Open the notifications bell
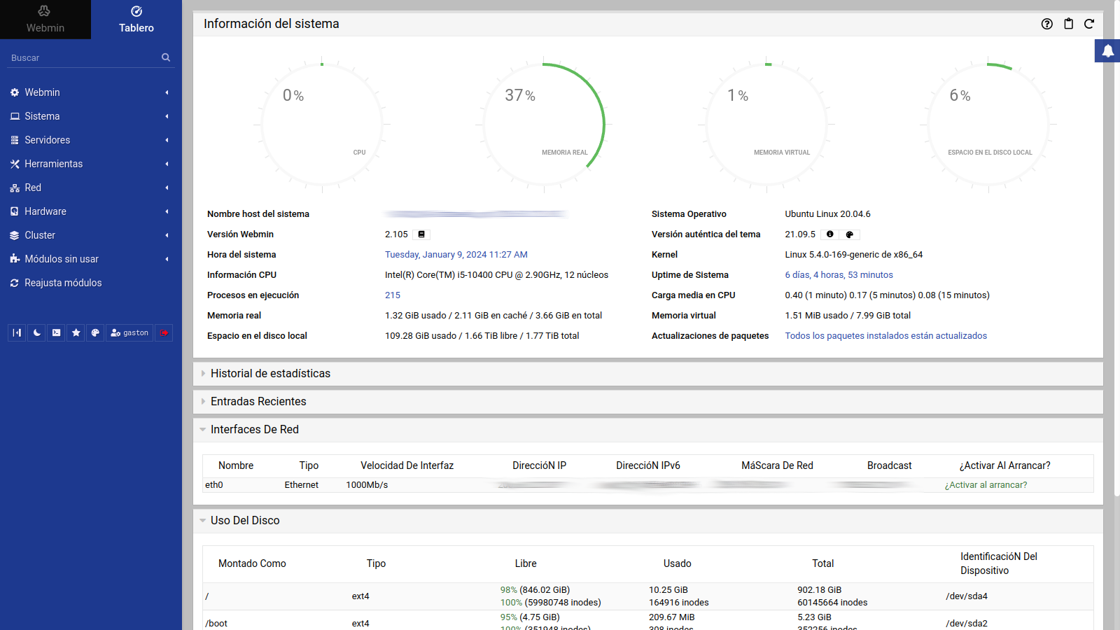The height and width of the screenshot is (630, 1120). pos(1107,51)
